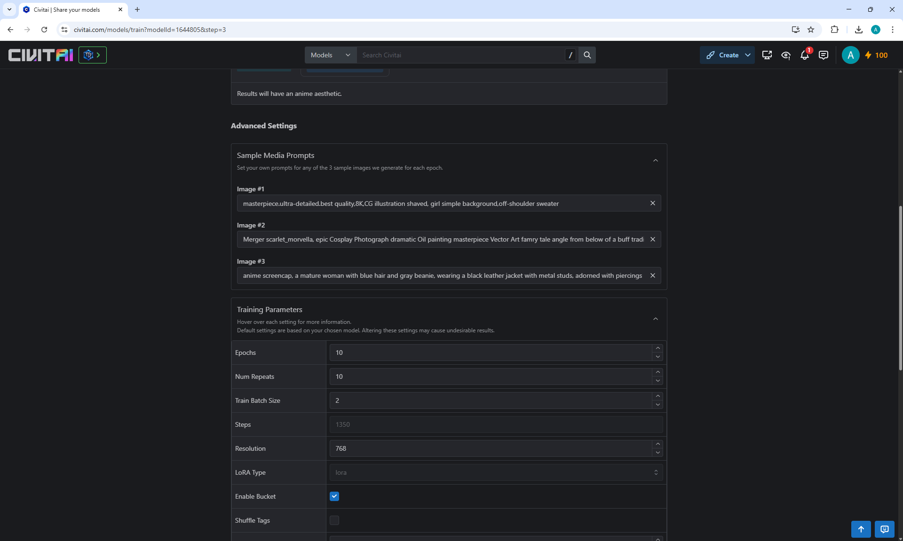Screen dimensions: 903x541
Task: Clear the Image #3 prompt with X
Action: pyautogui.click(x=652, y=275)
